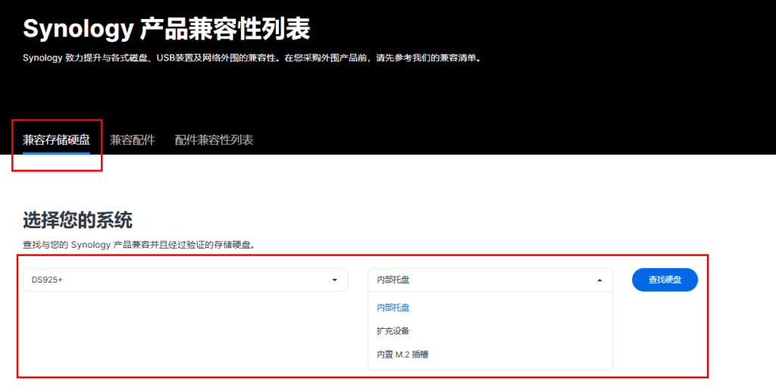This screenshot has height=391, width=776.
Task: Click the 查找与您的 Synology 产品兼容 description text
Action: pyautogui.click(x=139, y=245)
